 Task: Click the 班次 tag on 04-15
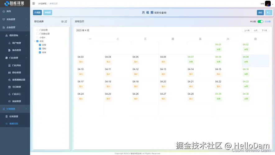(218, 74)
